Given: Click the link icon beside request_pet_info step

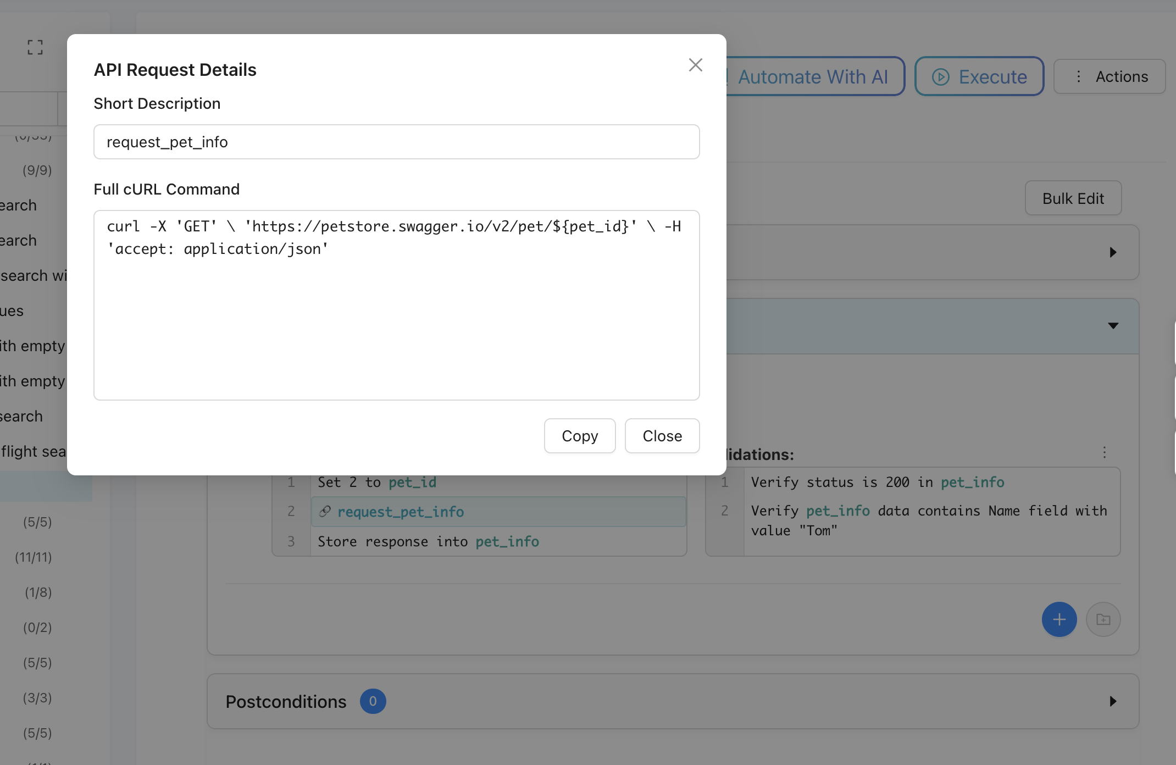Looking at the screenshot, I should click(x=325, y=512).
